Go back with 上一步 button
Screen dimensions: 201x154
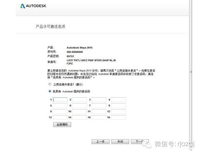[100, 142]
